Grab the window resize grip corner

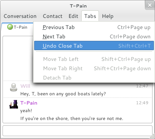[x=152, y=136]
